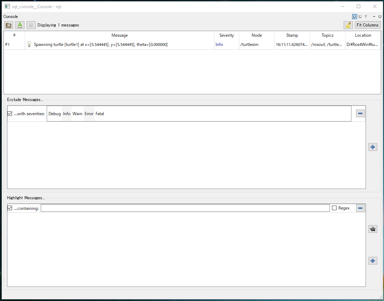
Task: Sort by the Node column header
Action: [257, 35]
